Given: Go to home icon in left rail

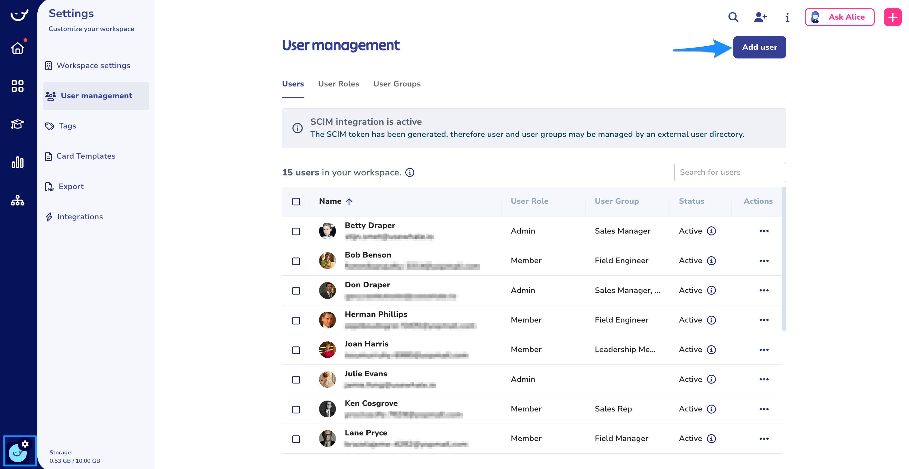Looking at the screenshot, I should coord(17,48).
